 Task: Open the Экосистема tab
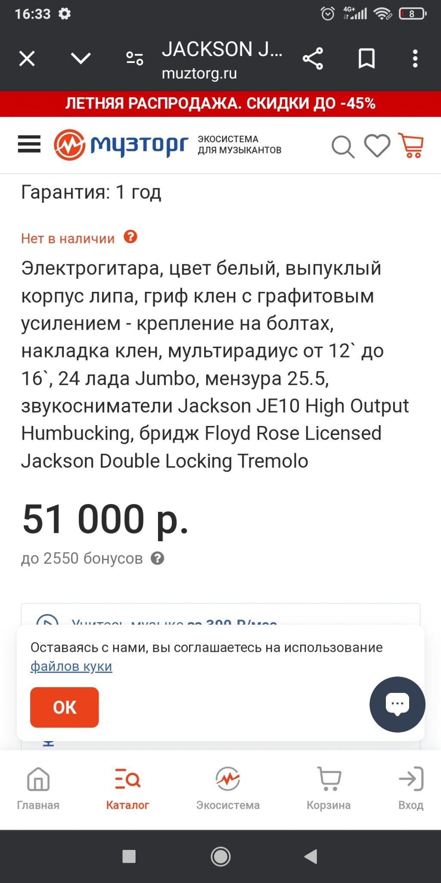point(228,789)
